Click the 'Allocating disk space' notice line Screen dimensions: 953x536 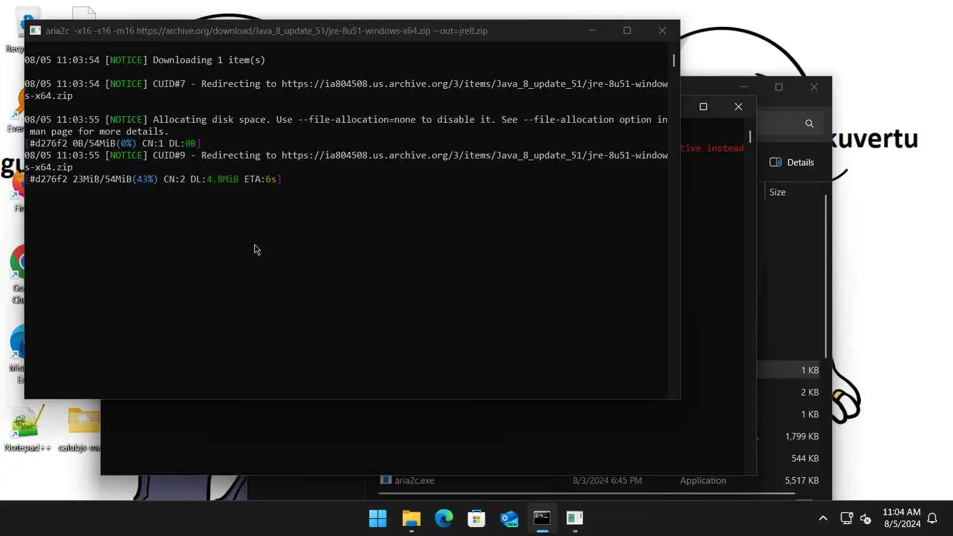[x=346, y=126]
